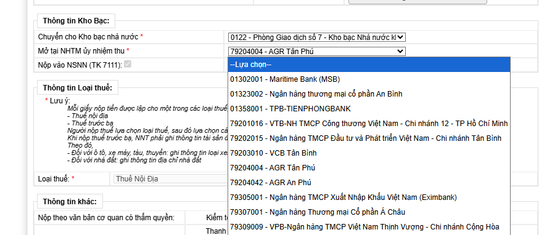Choose 79204042 - AGR An Phú option
The width and height of the screenshot is (539, 235).
click(369, 183)
